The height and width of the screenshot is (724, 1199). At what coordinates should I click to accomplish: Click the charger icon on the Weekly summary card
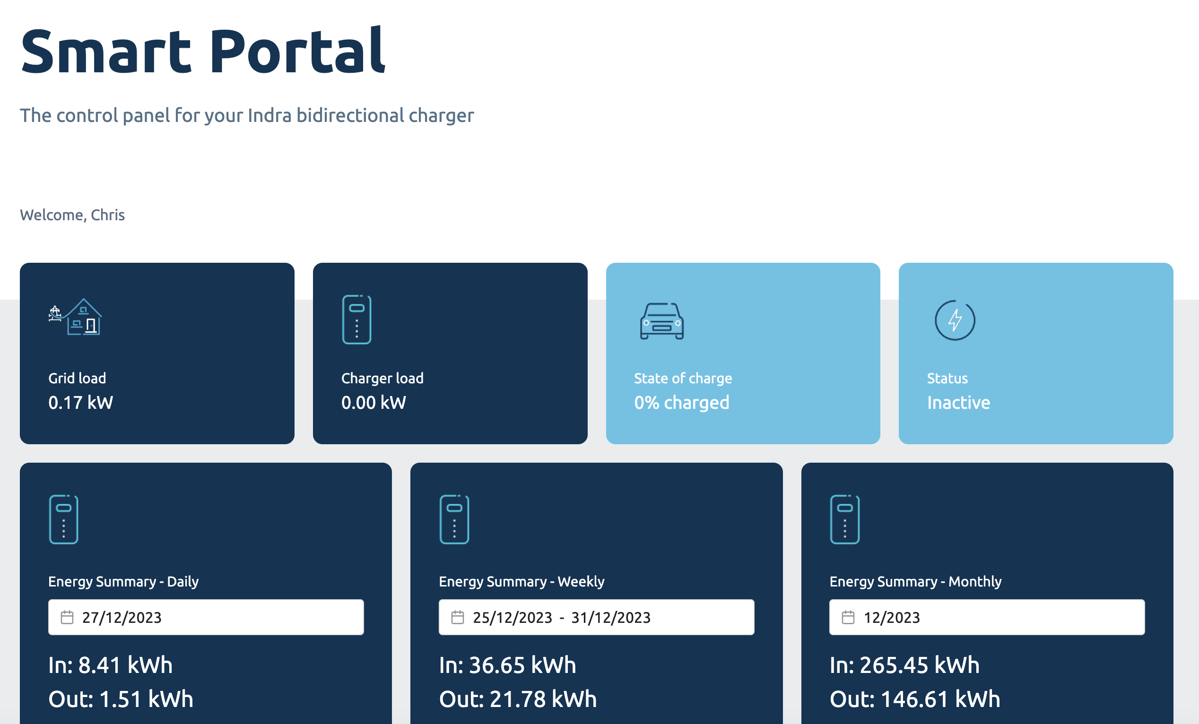(454, 519)
